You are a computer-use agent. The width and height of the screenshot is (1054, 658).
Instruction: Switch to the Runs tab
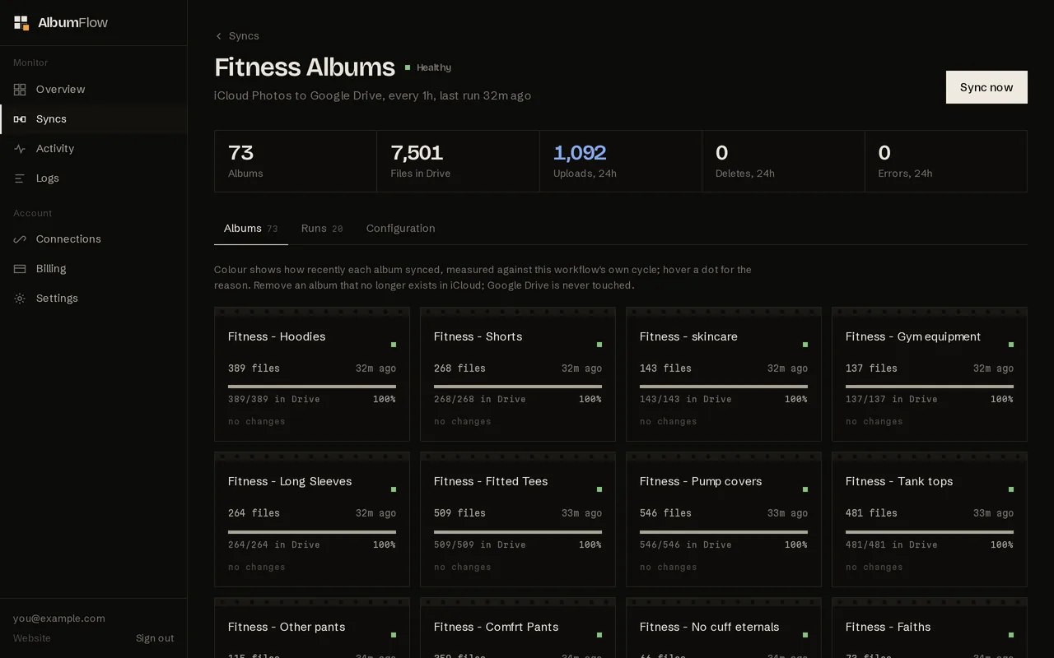tap(322, 229)
